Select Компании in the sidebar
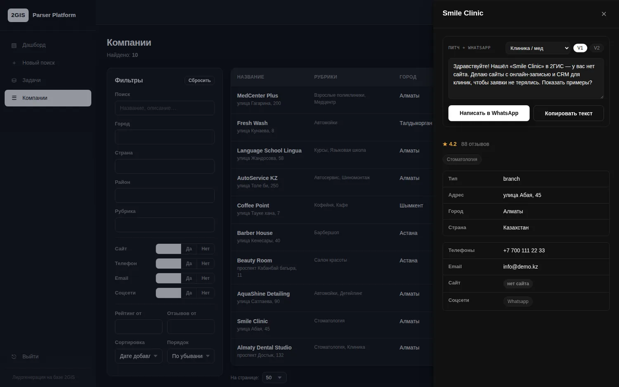 pyautogui.click(x=48, y=98)
